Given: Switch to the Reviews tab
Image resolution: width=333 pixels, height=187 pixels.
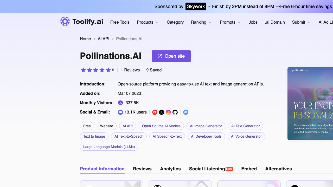Looking at the screenshot, I should point(142,169).
